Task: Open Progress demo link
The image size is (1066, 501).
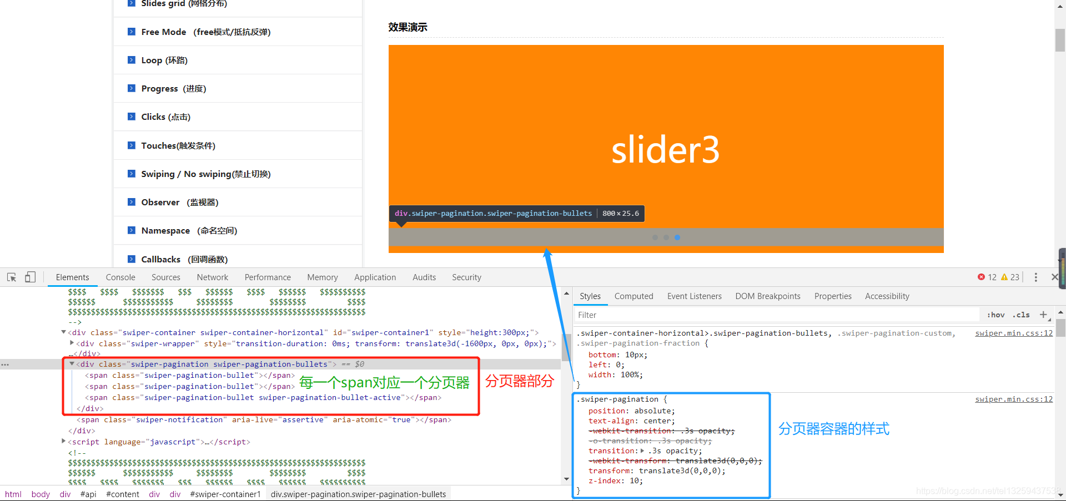Action: pyautogui.click(x=174, y=88)
